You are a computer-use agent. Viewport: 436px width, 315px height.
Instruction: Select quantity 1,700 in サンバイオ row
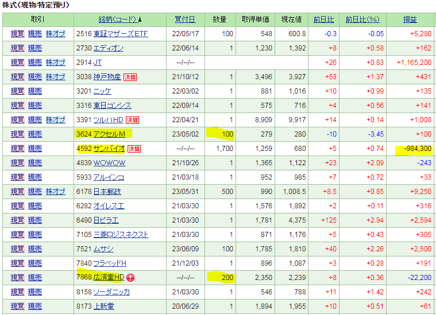[225, 149]
